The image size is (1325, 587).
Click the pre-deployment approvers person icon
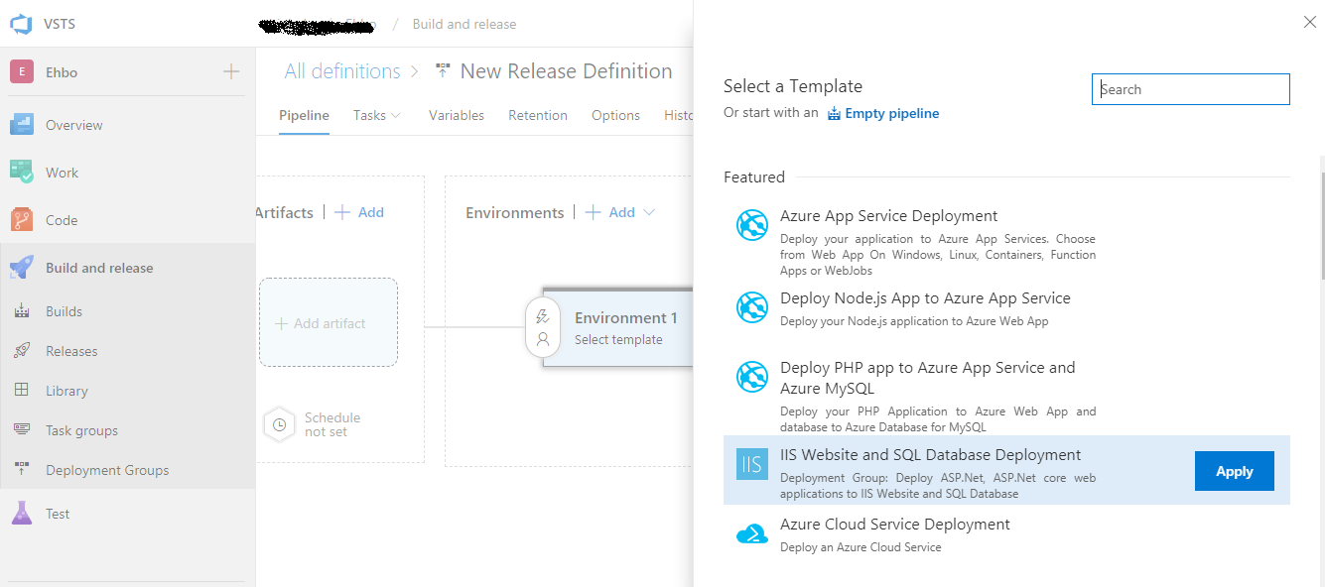pos(542,339)
